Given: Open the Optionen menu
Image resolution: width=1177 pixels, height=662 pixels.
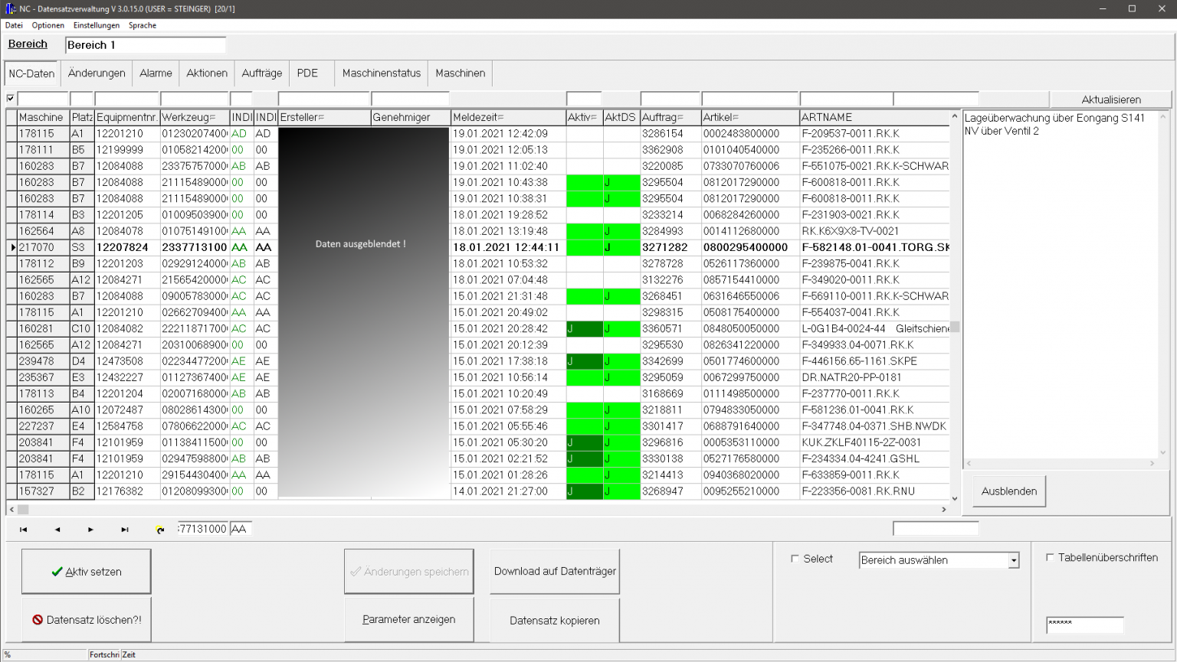Looking at the screenshot, I should (48, 25).
